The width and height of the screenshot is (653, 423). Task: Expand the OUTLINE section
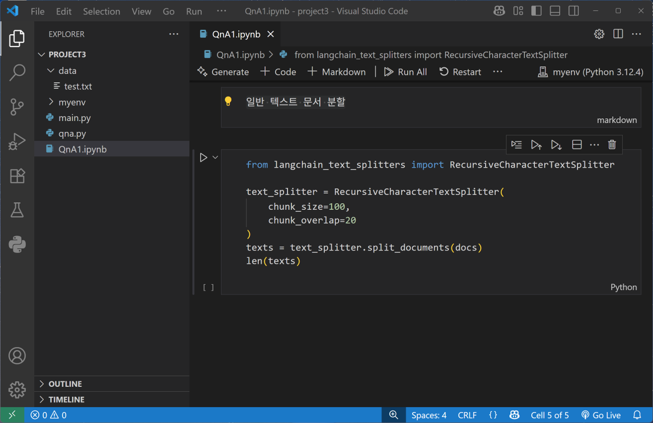112,384
